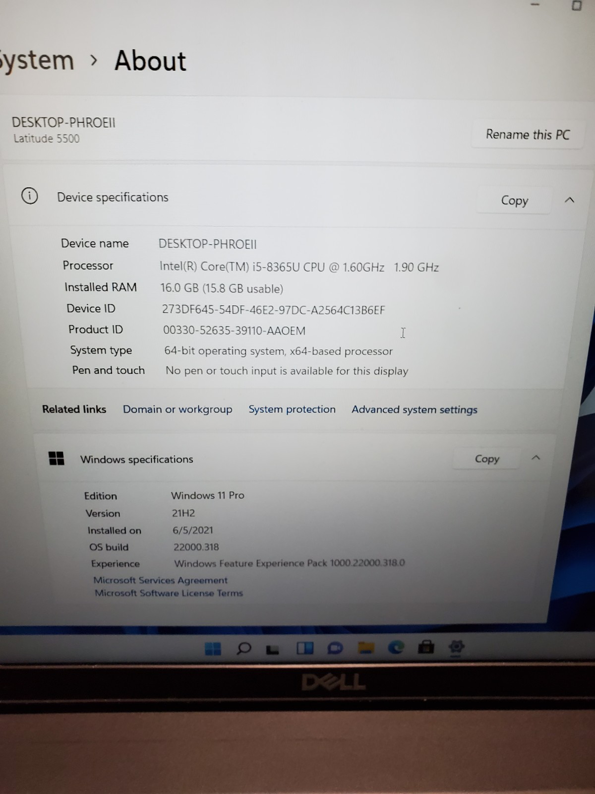Click Latitude 5500 model text
The width and height of the screenshot is (595, 794).
coord(47,138)
